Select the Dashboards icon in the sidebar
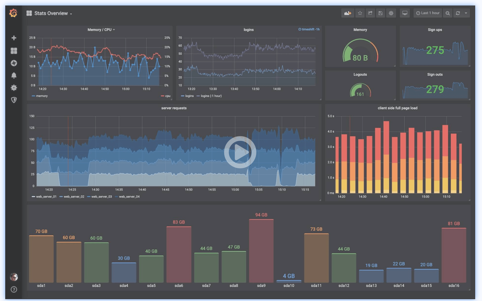This screenshot has height=301, width=482. 14,51
